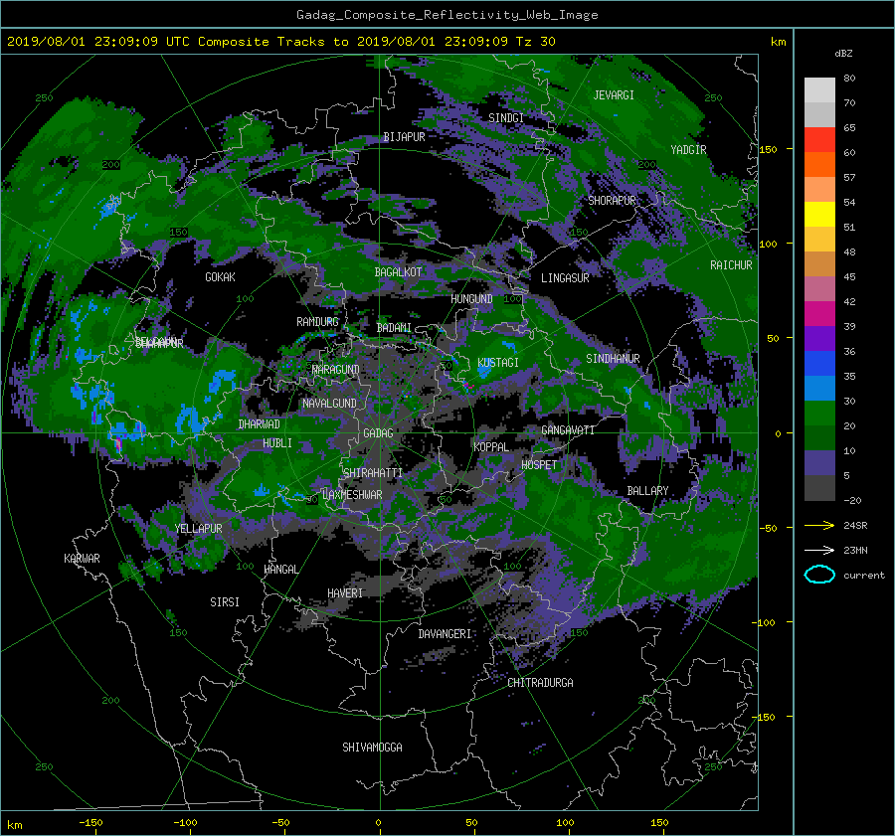Select the JEVARGI city label
The height and width of the screenshot is (836, 895).
(614, 95)
